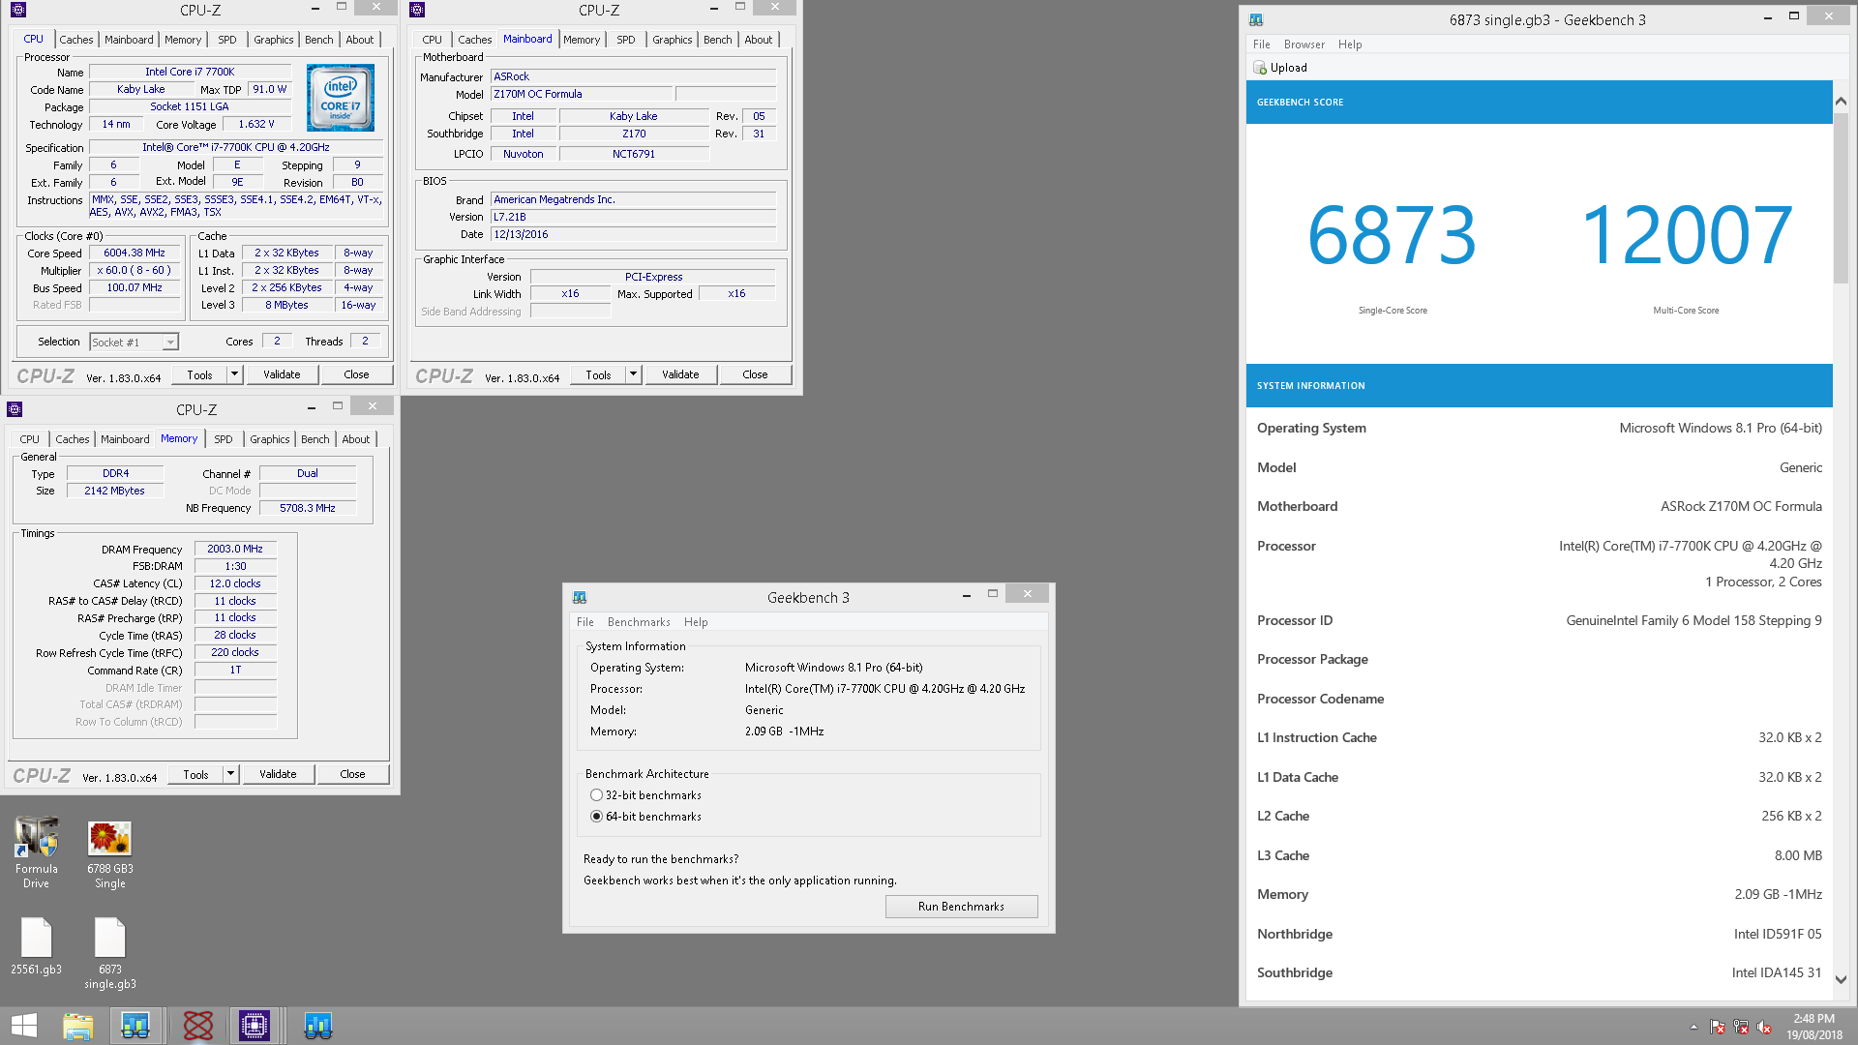Click the Core Speed 6004.38 MHz field
Viewport: 1858px width, 1045px height.
tap(135, 254)
